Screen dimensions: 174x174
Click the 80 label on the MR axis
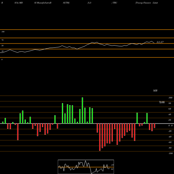pos(170,103)
